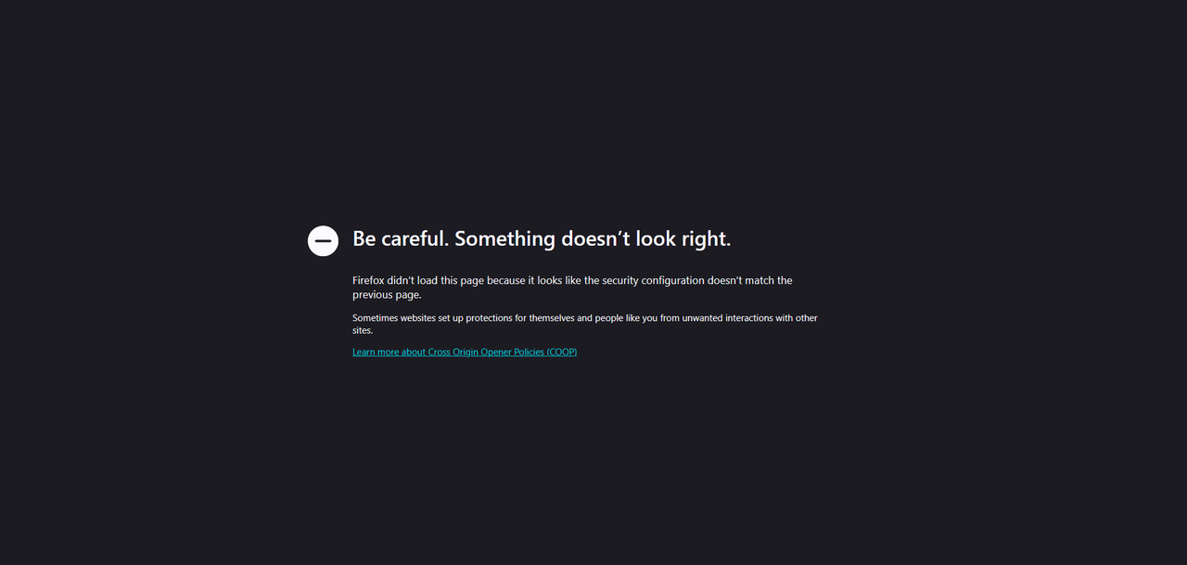Click the words "doesn't match" in the first paragraph

741,280
